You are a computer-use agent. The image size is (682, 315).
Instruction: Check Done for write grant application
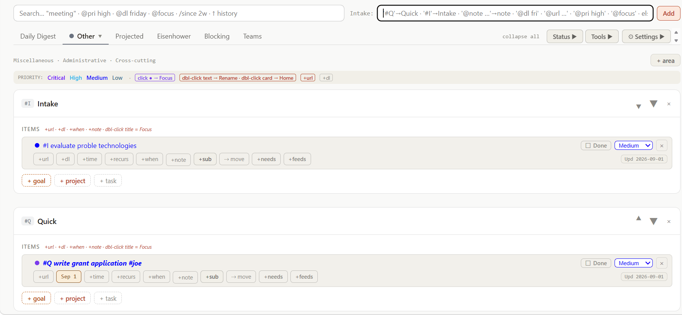coord(596,263)
